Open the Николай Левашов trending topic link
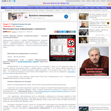The image size is (111, 111). (x=86, y=10)
